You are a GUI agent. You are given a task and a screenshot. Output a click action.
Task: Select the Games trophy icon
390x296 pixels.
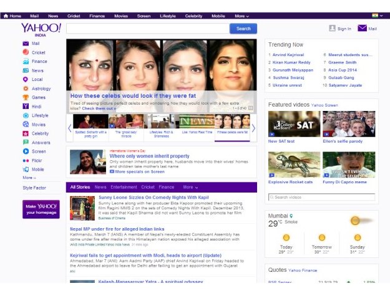(x=26, y=97)
